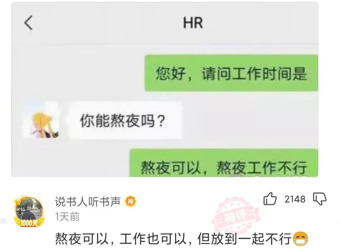Click the masked face emoji ending the comment

[x=301, y=239]
